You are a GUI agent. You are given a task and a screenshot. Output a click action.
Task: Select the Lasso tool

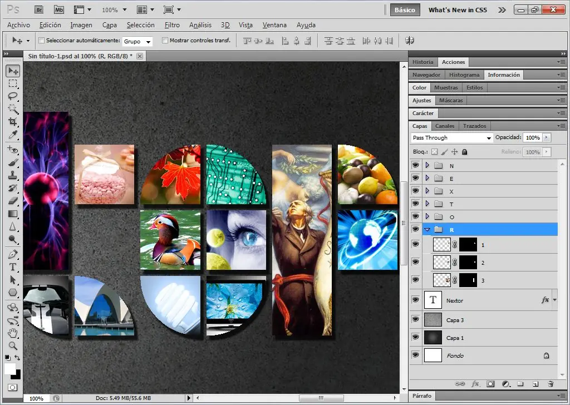[x=13, y=96]
